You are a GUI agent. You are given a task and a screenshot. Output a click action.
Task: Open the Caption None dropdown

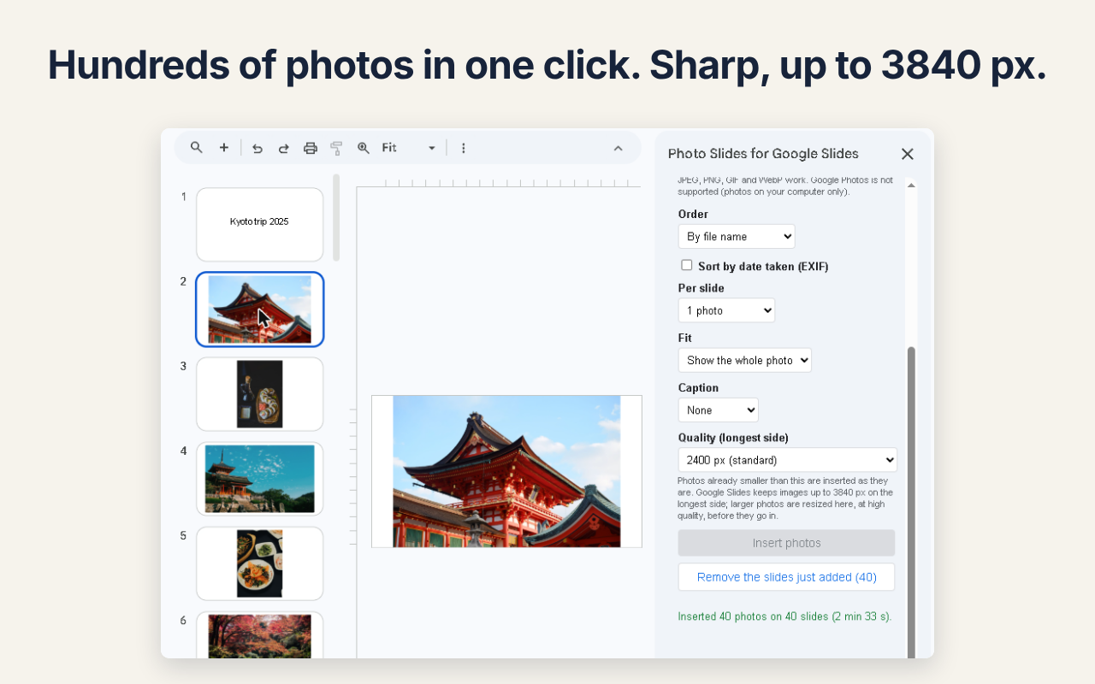[x=718, y=410]
